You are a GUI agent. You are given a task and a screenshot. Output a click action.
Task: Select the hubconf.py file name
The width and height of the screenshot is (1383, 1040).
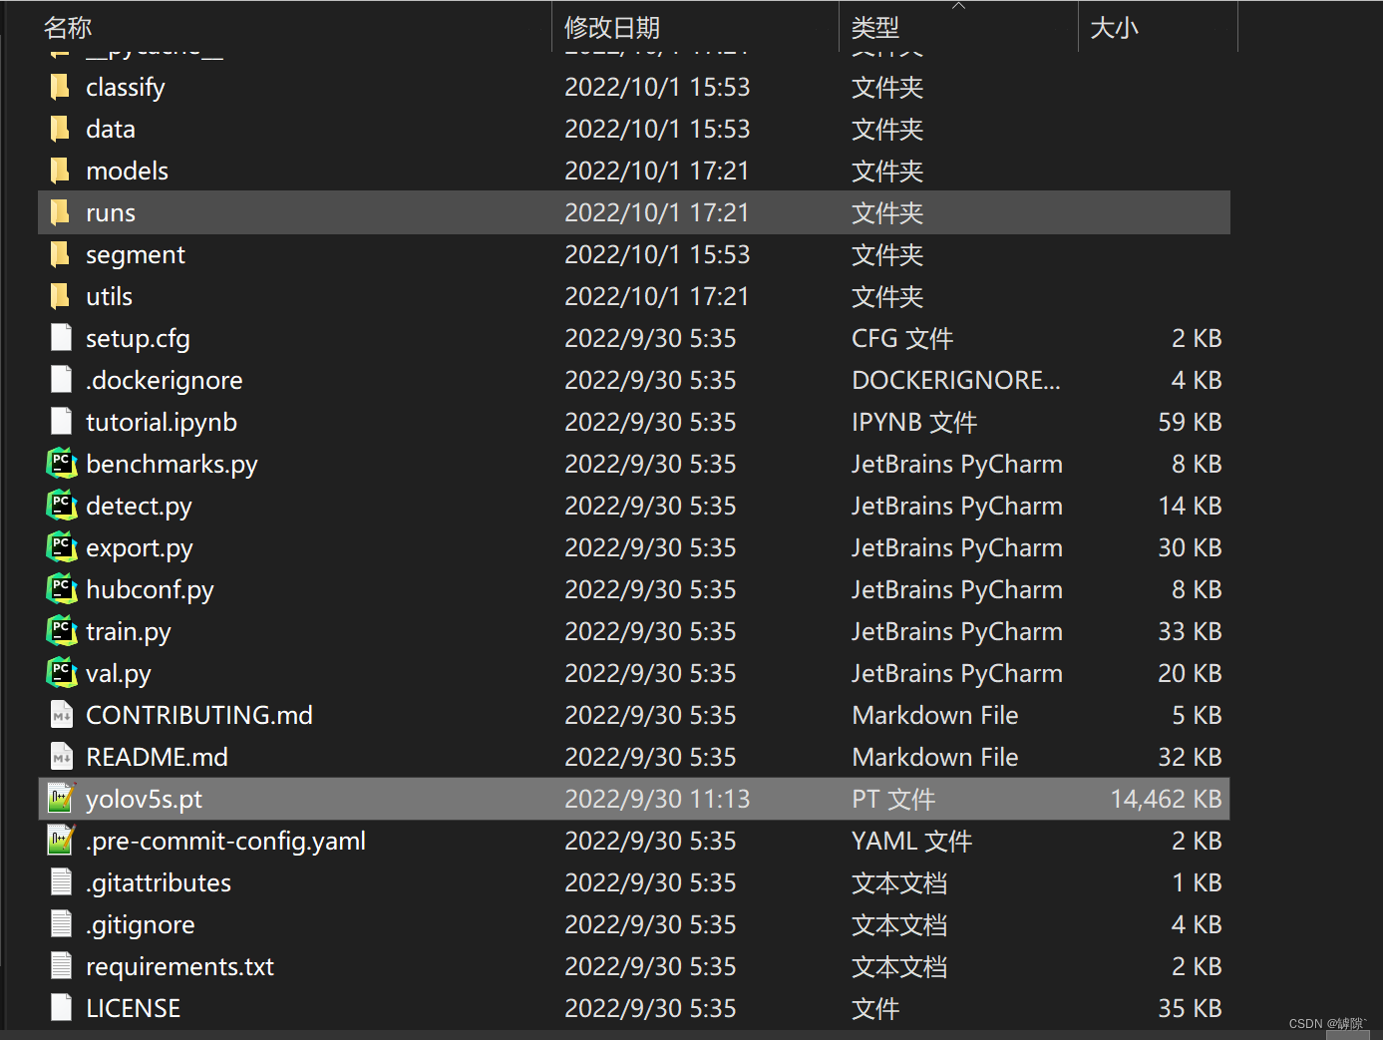pyautogui.click(x=150, y=590)
